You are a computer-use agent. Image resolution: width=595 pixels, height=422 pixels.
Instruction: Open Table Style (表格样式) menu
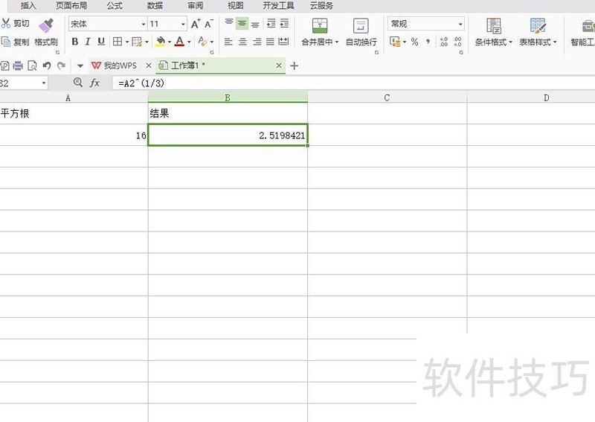(x=538, y=33)
